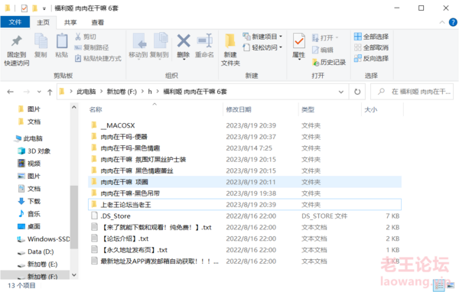
Task: Click the 重命名 icon
Action: tap(204, 41)
